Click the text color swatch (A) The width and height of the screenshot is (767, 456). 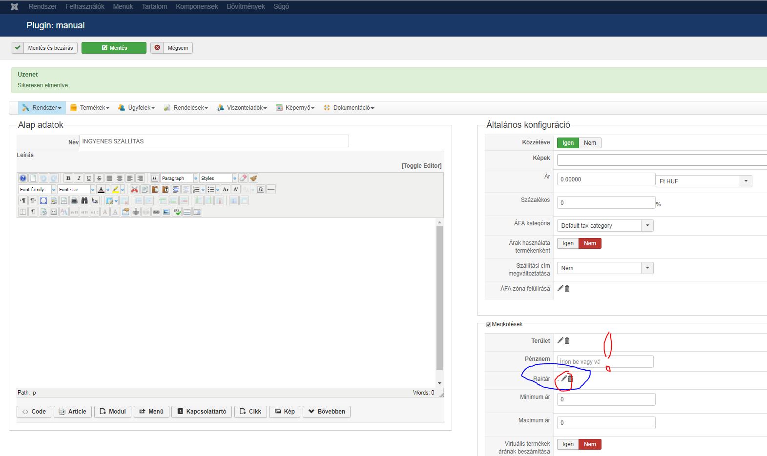(x=101, y=189)
